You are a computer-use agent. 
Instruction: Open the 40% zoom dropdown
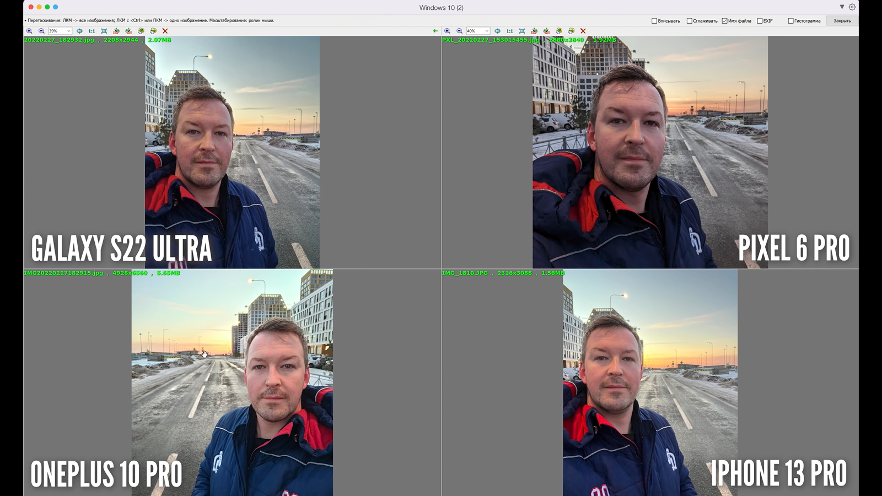click(x=486, y=31)
